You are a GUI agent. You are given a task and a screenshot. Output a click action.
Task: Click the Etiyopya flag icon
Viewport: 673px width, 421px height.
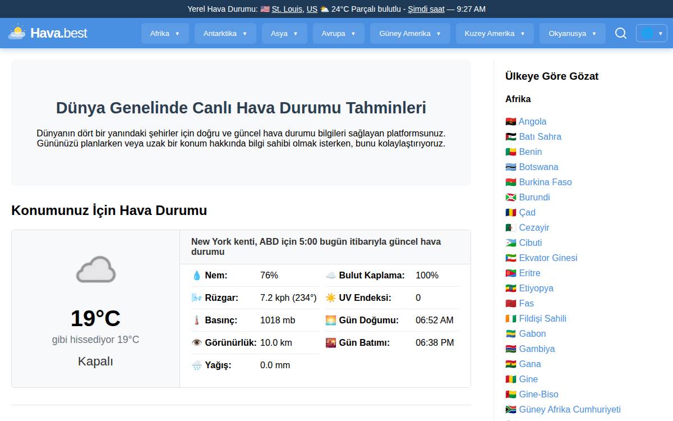pos(510,289)
